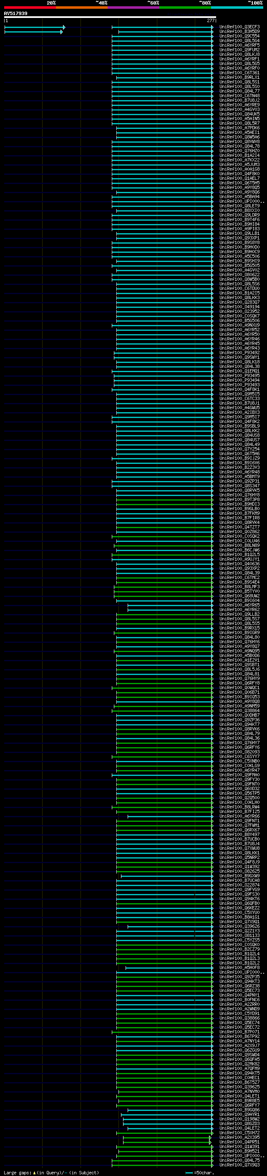Viewport: 267px width, 1176px height.
Task: Select the UniRef100_Q93XP2 label
Action: coord(239,568)
